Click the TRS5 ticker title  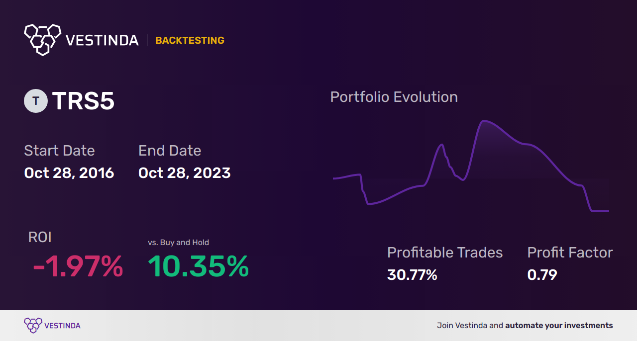84,101
